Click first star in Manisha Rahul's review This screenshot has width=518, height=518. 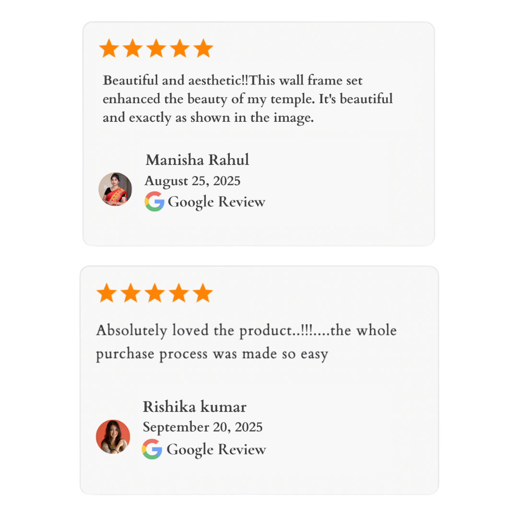(109, 49)
